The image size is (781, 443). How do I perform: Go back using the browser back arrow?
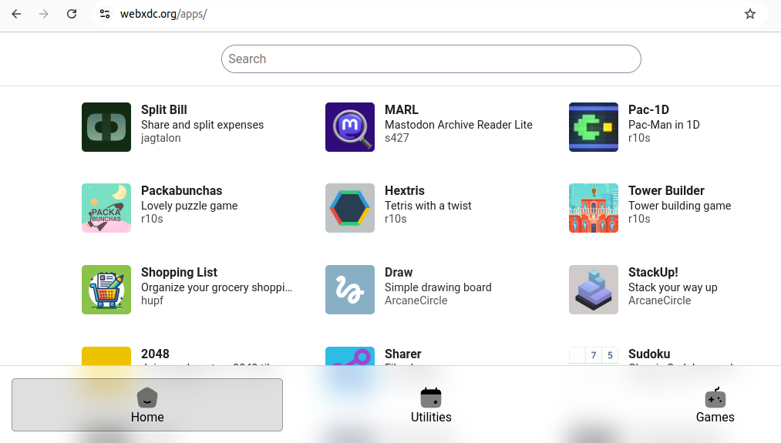point(16,14)
